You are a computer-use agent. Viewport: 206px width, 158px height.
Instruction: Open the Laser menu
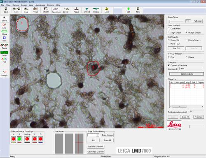point(31,5)
